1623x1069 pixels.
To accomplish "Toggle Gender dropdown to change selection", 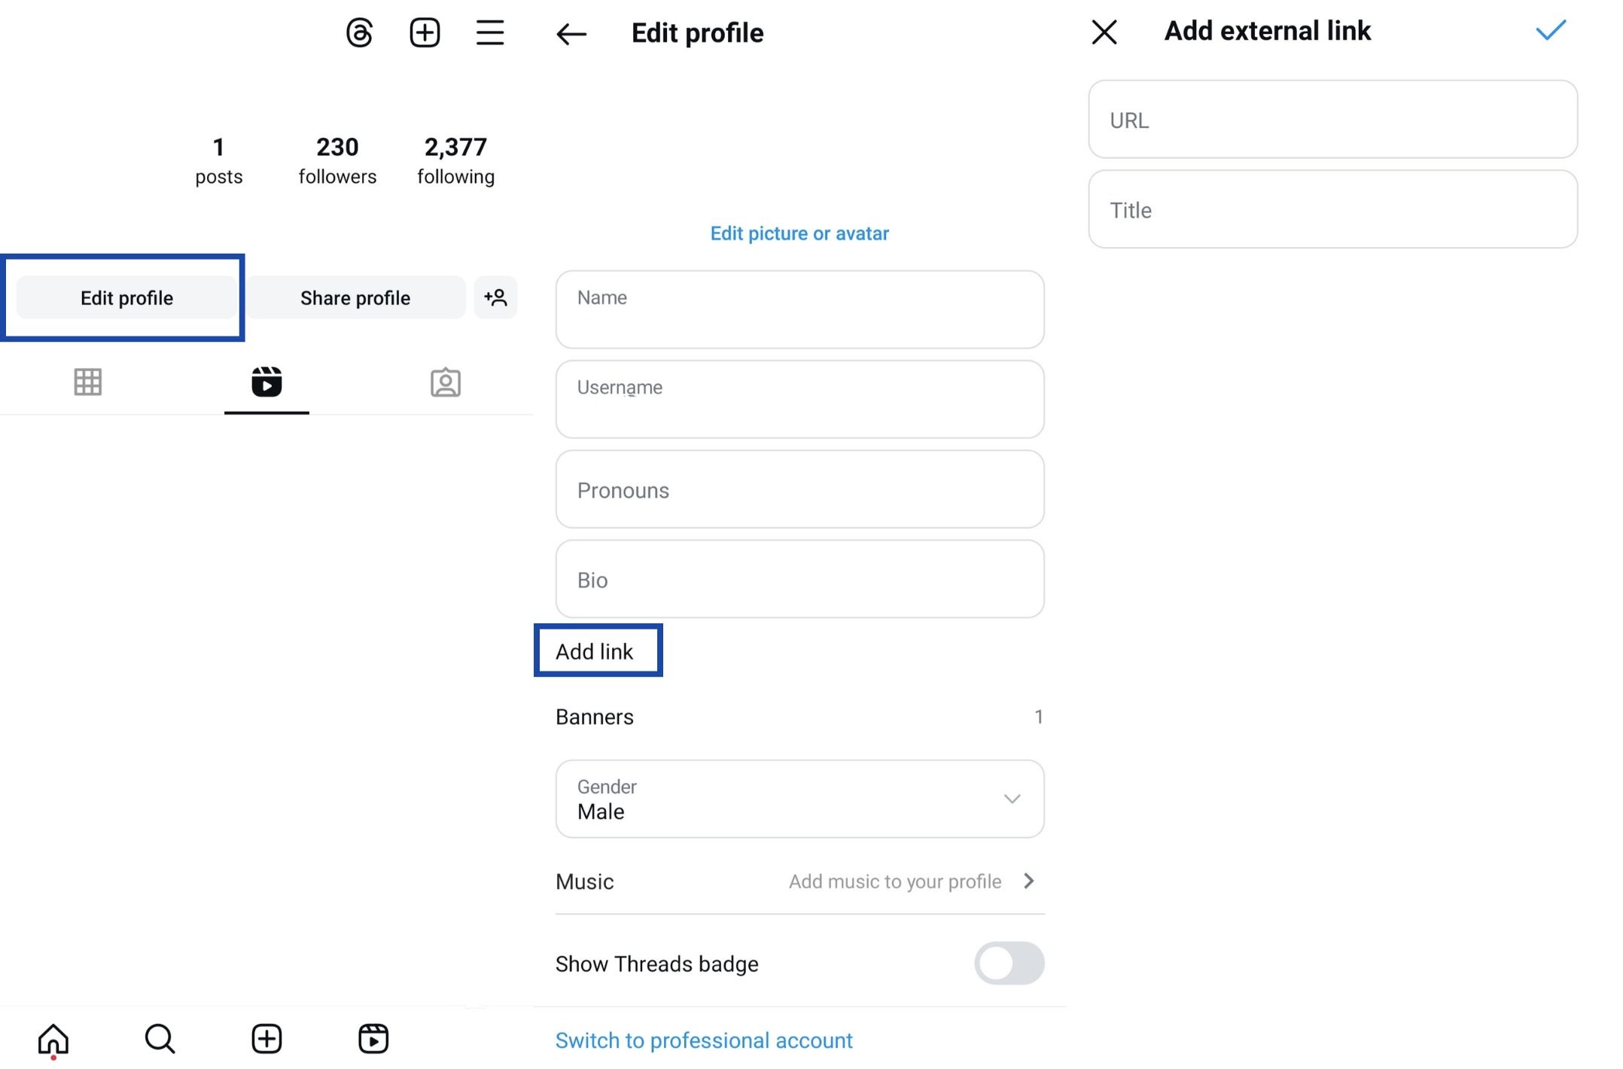I will tap(1012, 799).
